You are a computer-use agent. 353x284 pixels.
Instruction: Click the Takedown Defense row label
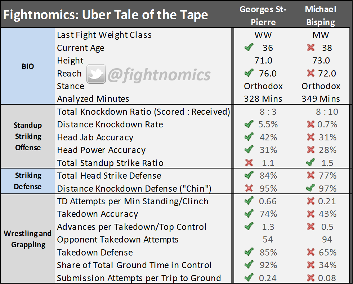(95, 252)
